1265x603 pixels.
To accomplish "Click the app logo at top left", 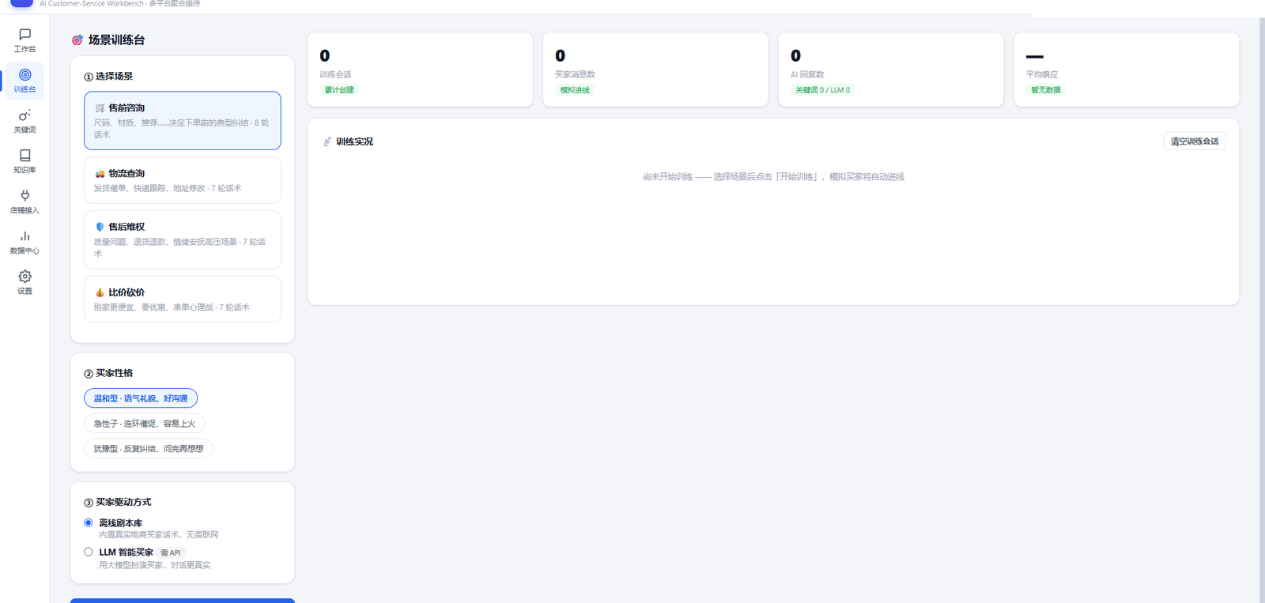I will pos(21,2).
